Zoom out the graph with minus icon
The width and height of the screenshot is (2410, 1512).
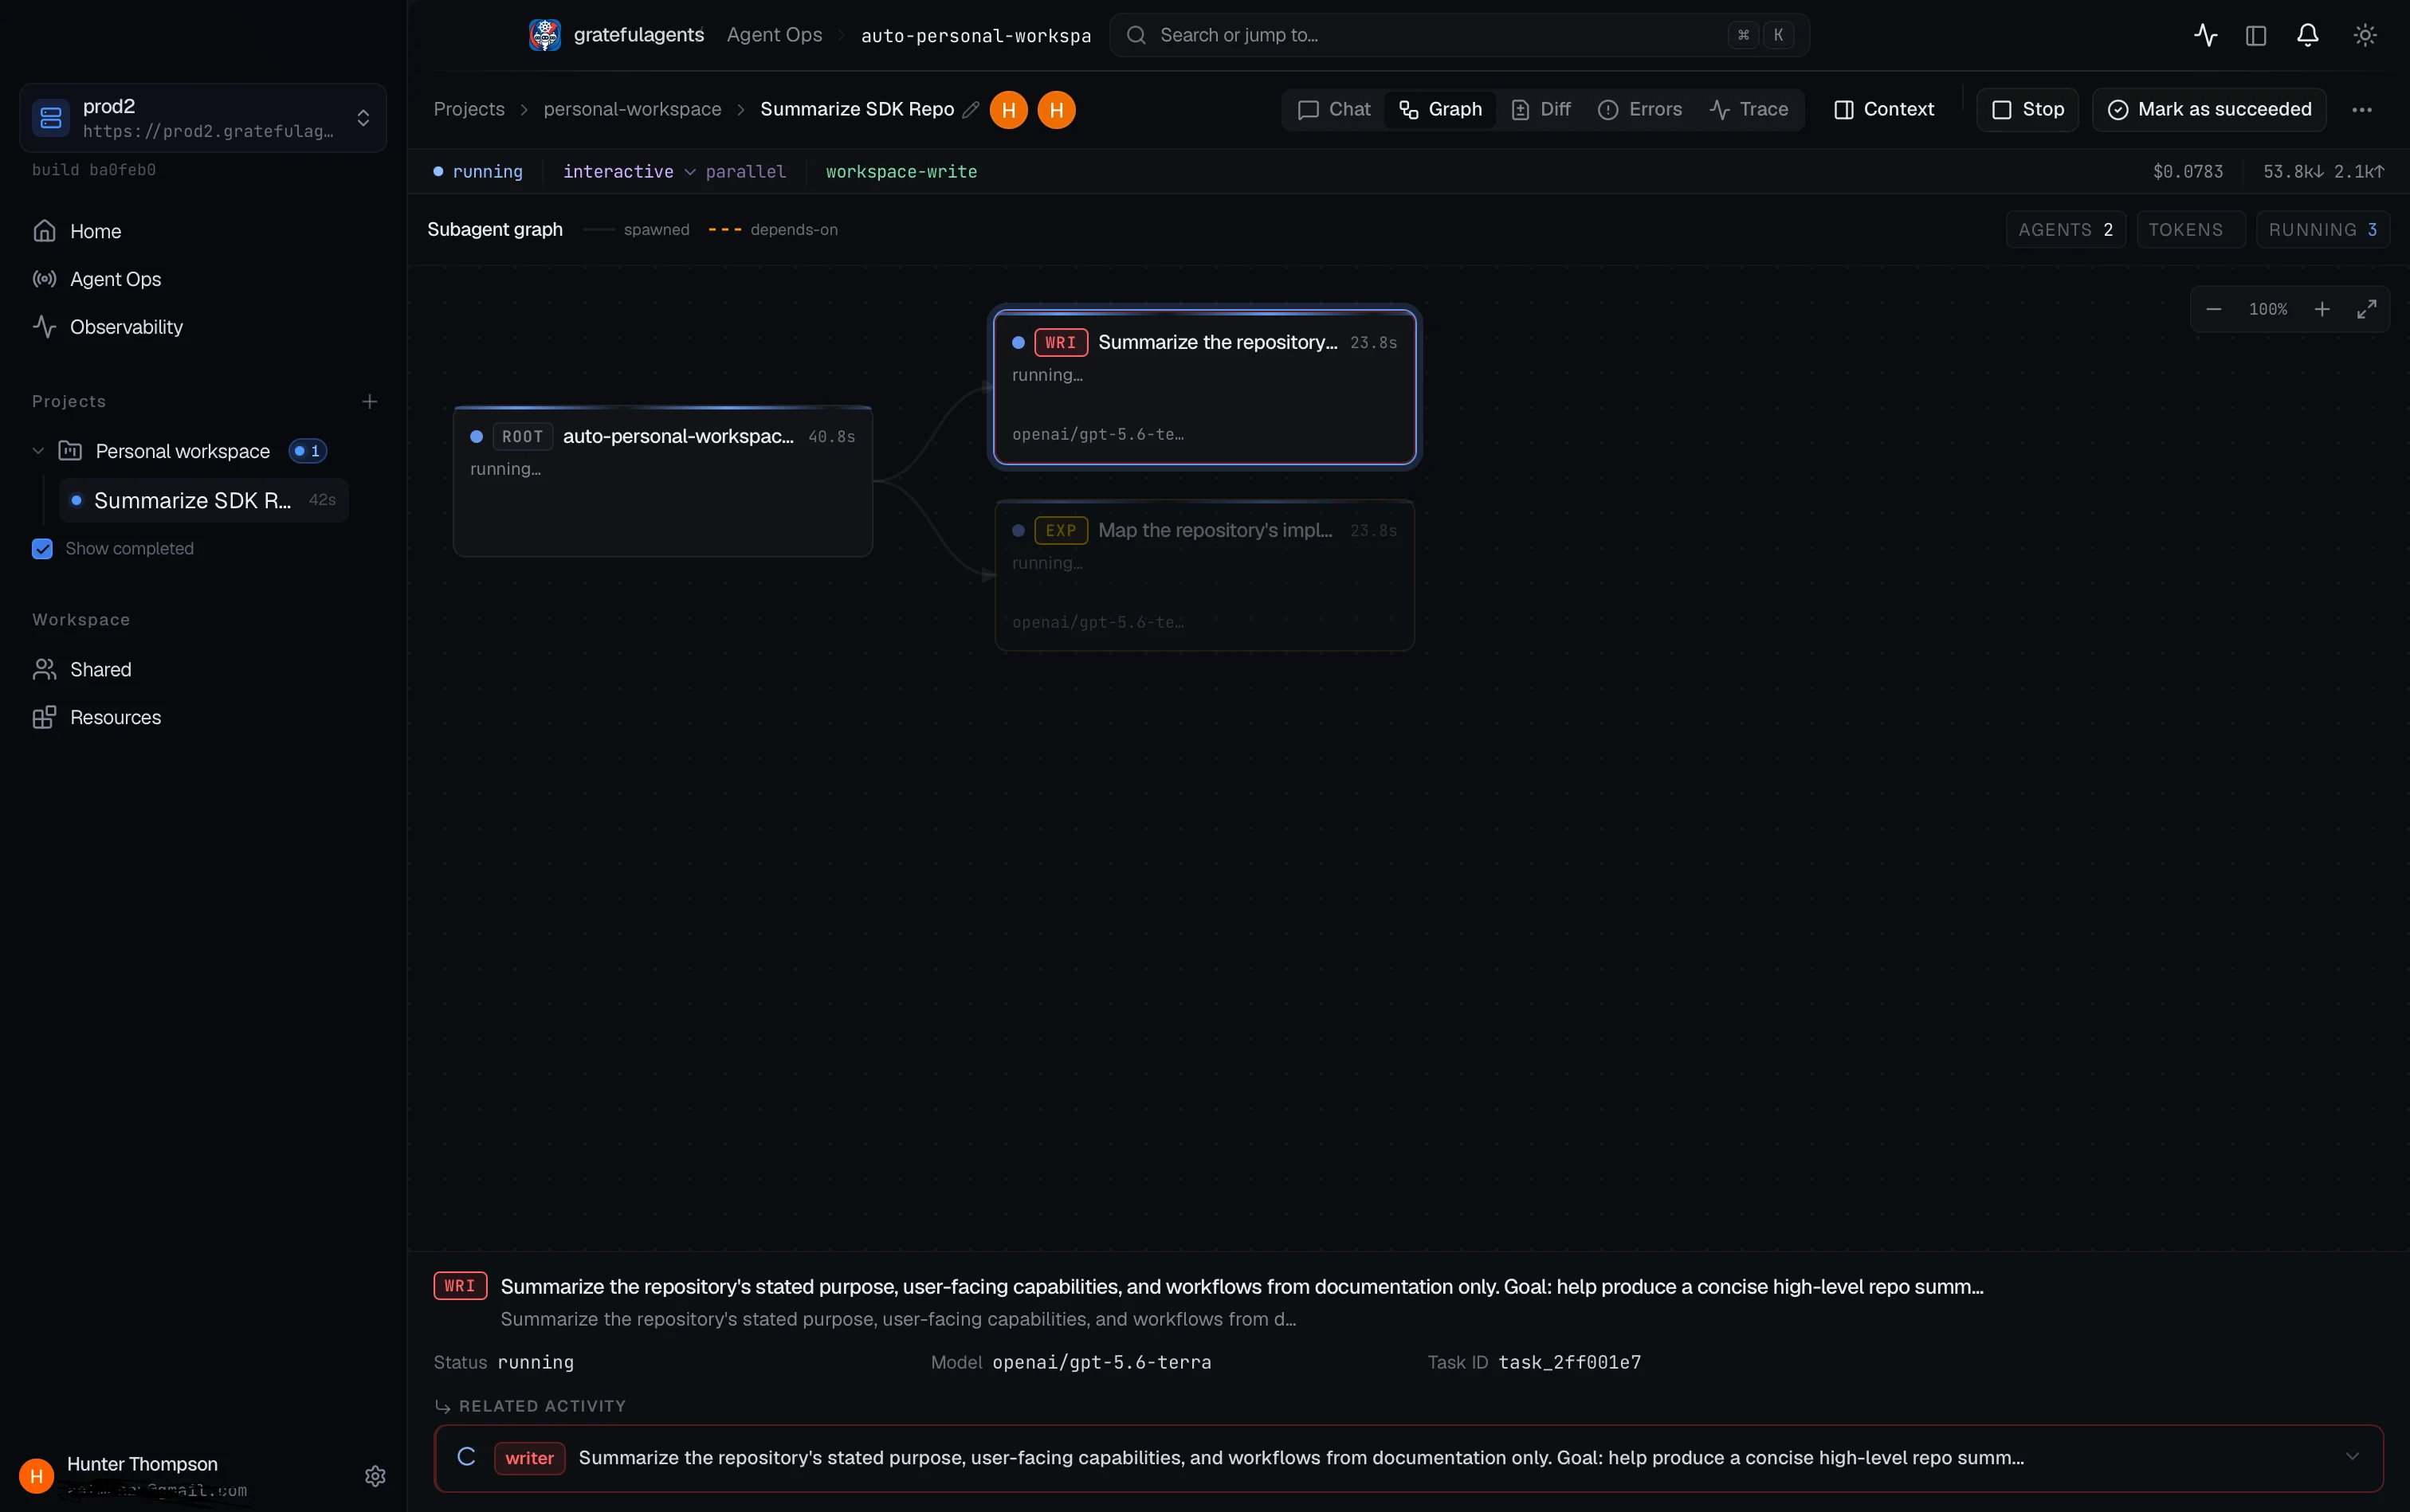tap(2214, 309)
